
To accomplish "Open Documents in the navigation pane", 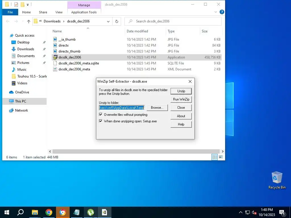I will [x=26, y=56].
